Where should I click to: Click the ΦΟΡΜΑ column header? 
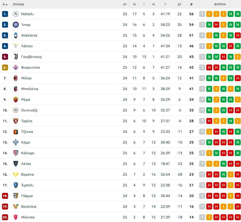(220, 4)
